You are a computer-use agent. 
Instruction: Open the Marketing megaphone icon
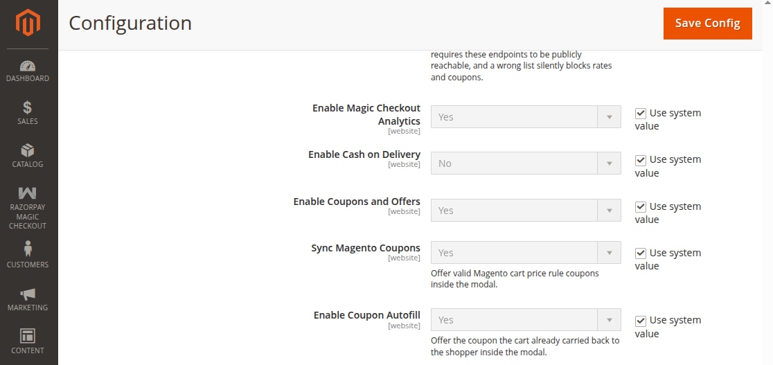(x=28, y=294)
